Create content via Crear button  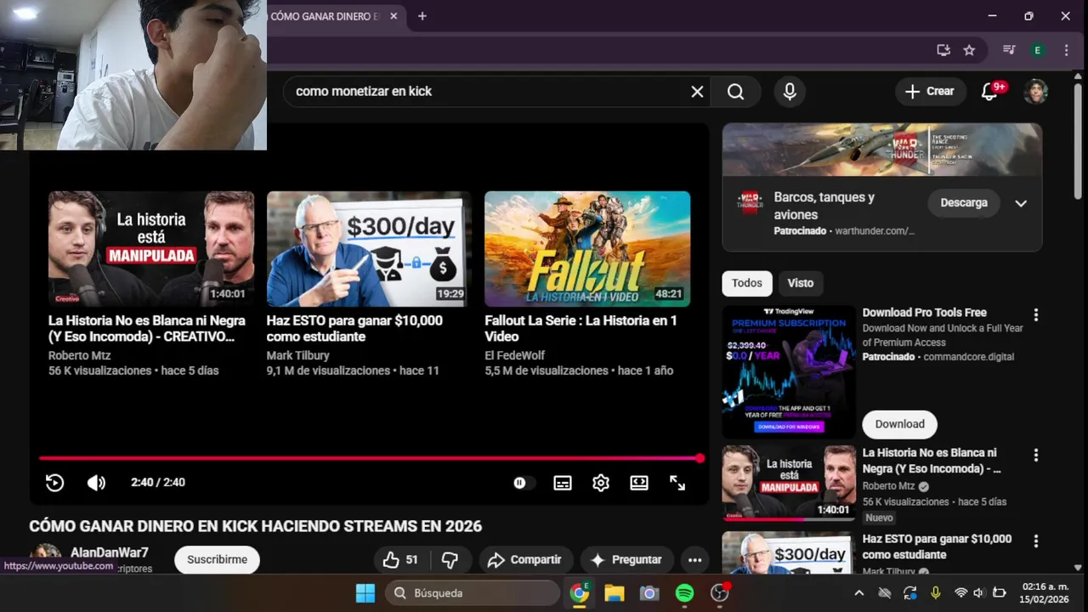click(x=930, y=91)
